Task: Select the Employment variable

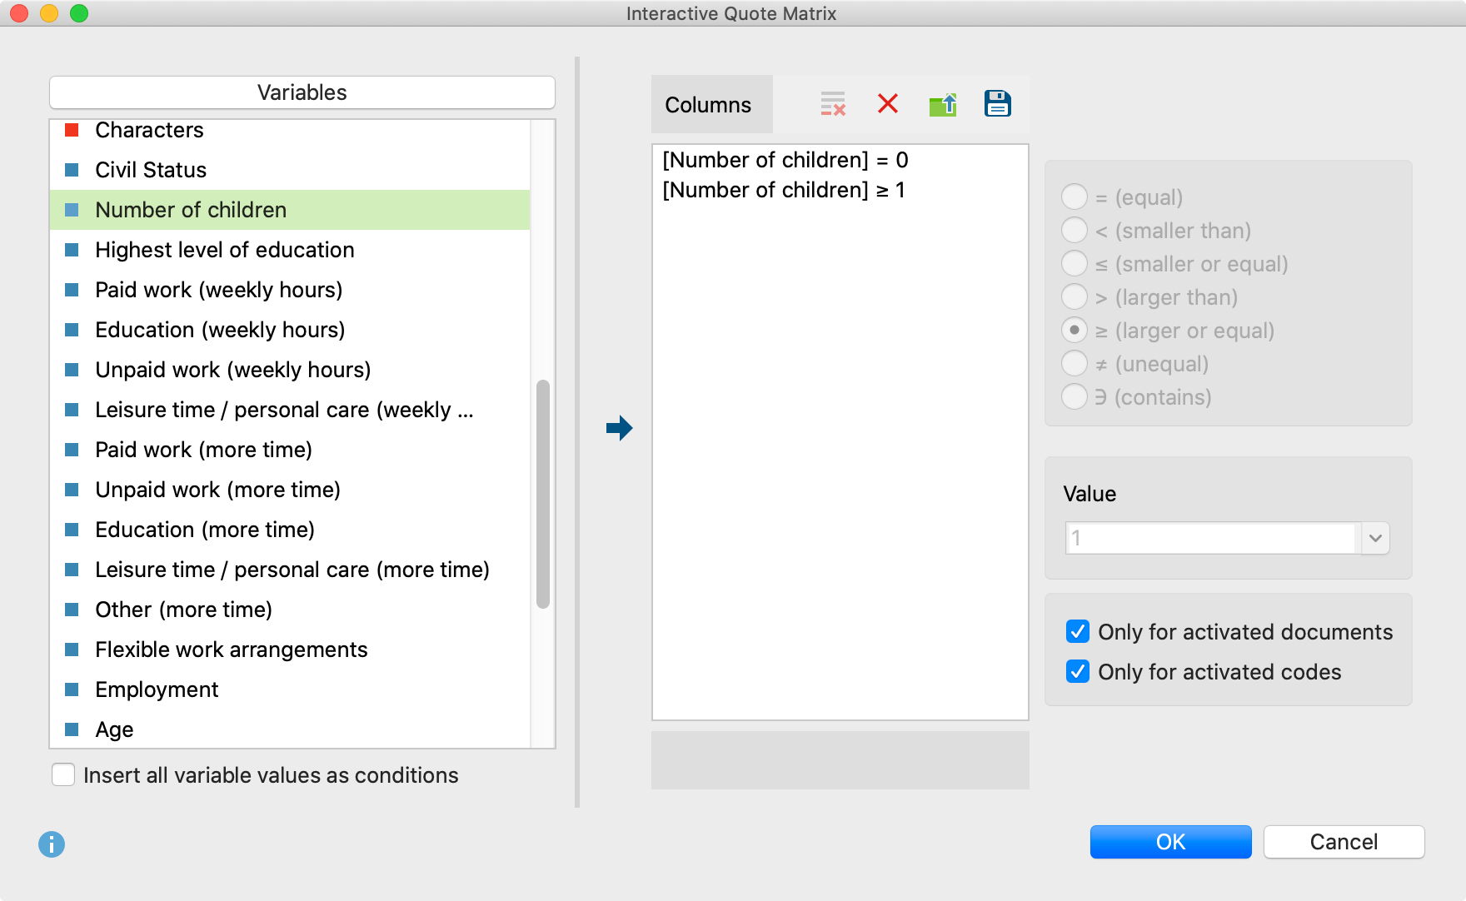Action: coord(290,689)
